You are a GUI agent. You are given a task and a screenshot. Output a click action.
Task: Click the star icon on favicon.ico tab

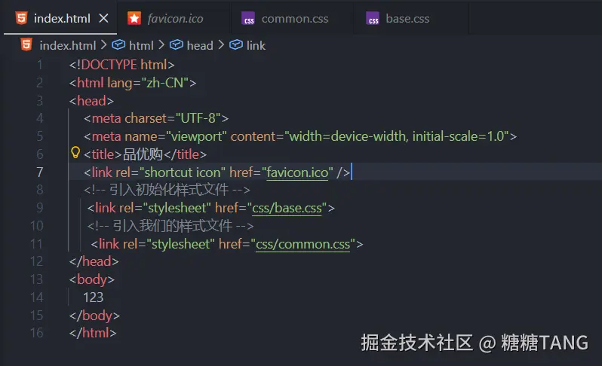(134, 18)
